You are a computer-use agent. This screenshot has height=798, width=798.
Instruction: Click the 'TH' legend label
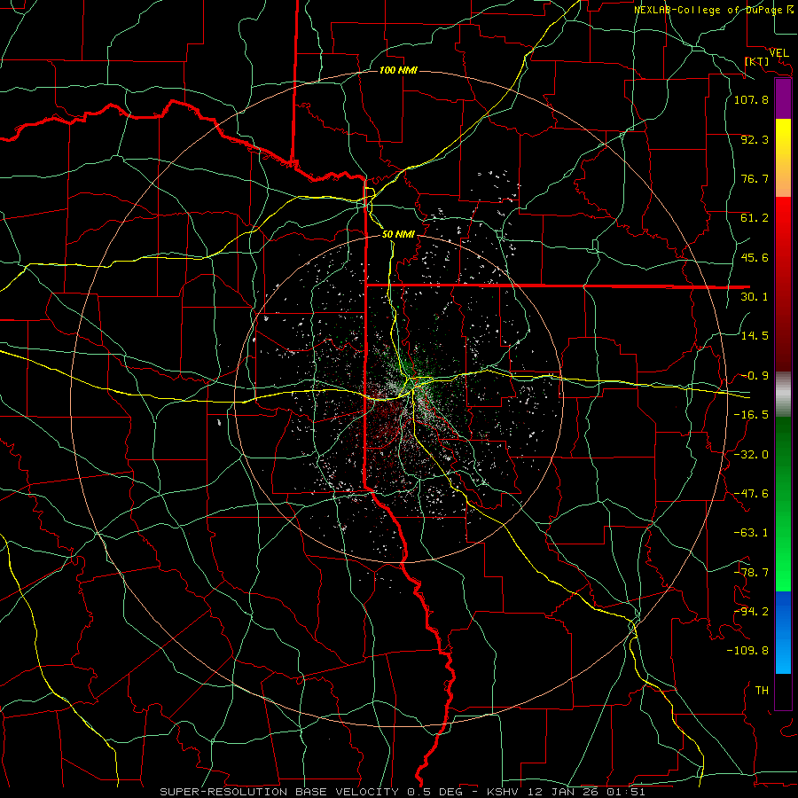click(762, 691)
